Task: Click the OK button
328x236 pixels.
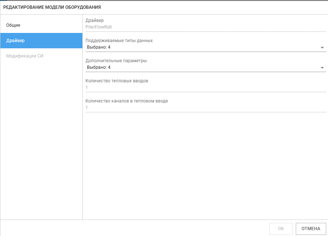Action: (x=281, y=229)
